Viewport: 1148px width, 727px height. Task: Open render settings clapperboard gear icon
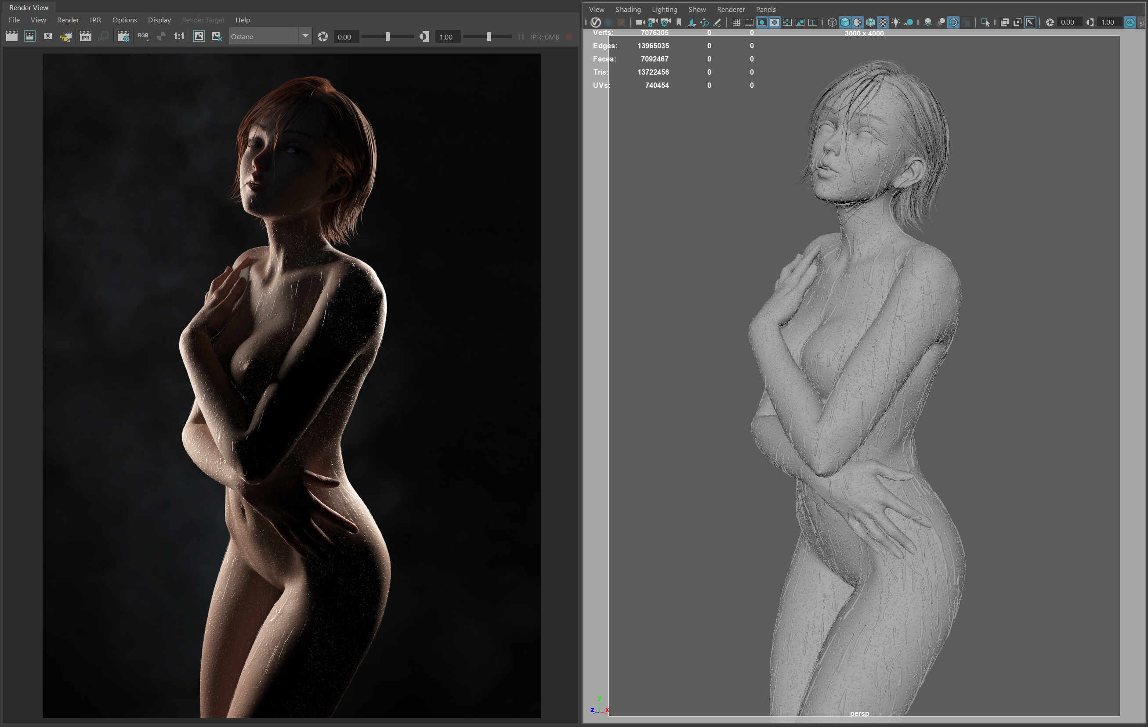(x=123, y=37)
